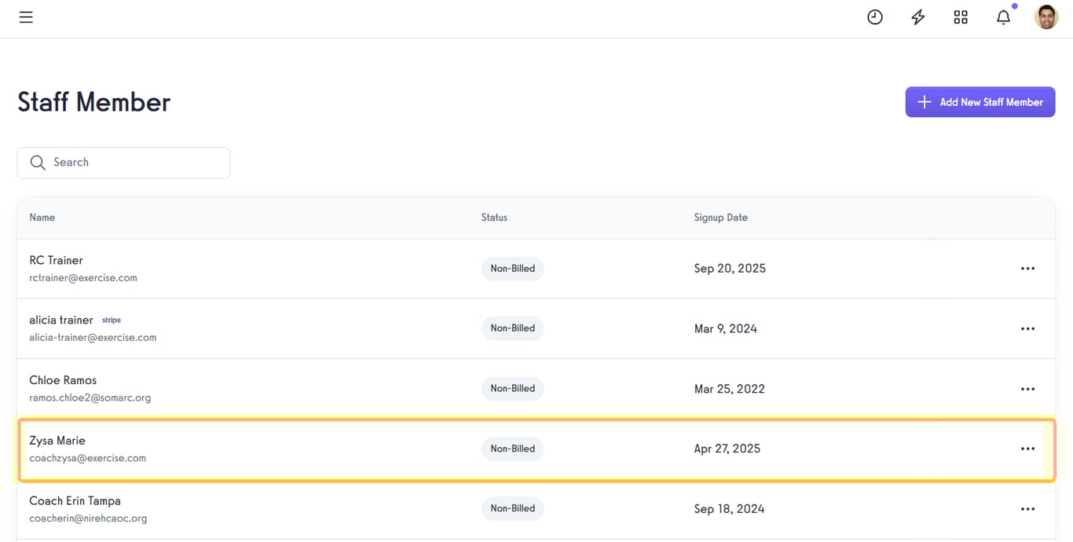Select the Zysa Marie staff name
The height and width of the screenshot is (542, 1073).
[x=57, y=441]
